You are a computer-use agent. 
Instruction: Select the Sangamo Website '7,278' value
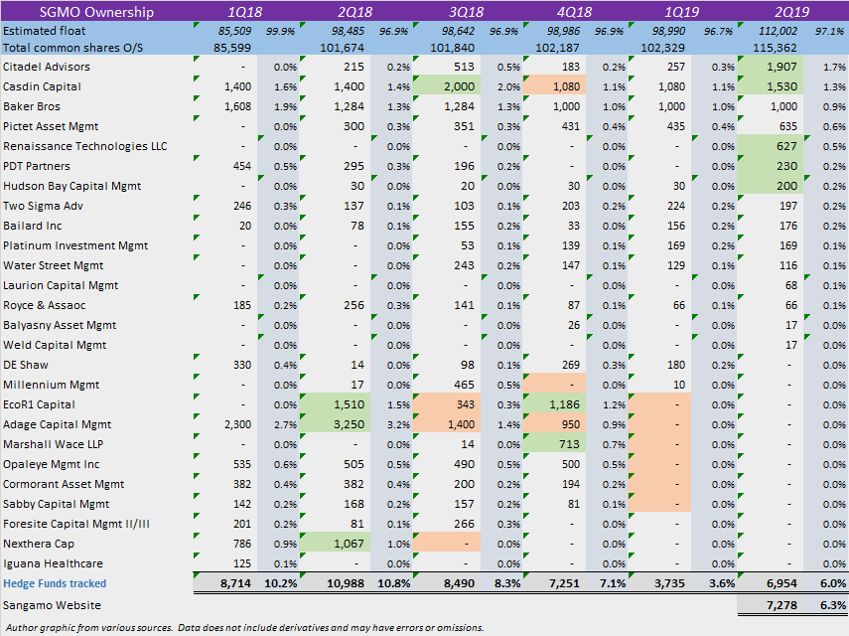pyautogui.click(x=781, y=605)
